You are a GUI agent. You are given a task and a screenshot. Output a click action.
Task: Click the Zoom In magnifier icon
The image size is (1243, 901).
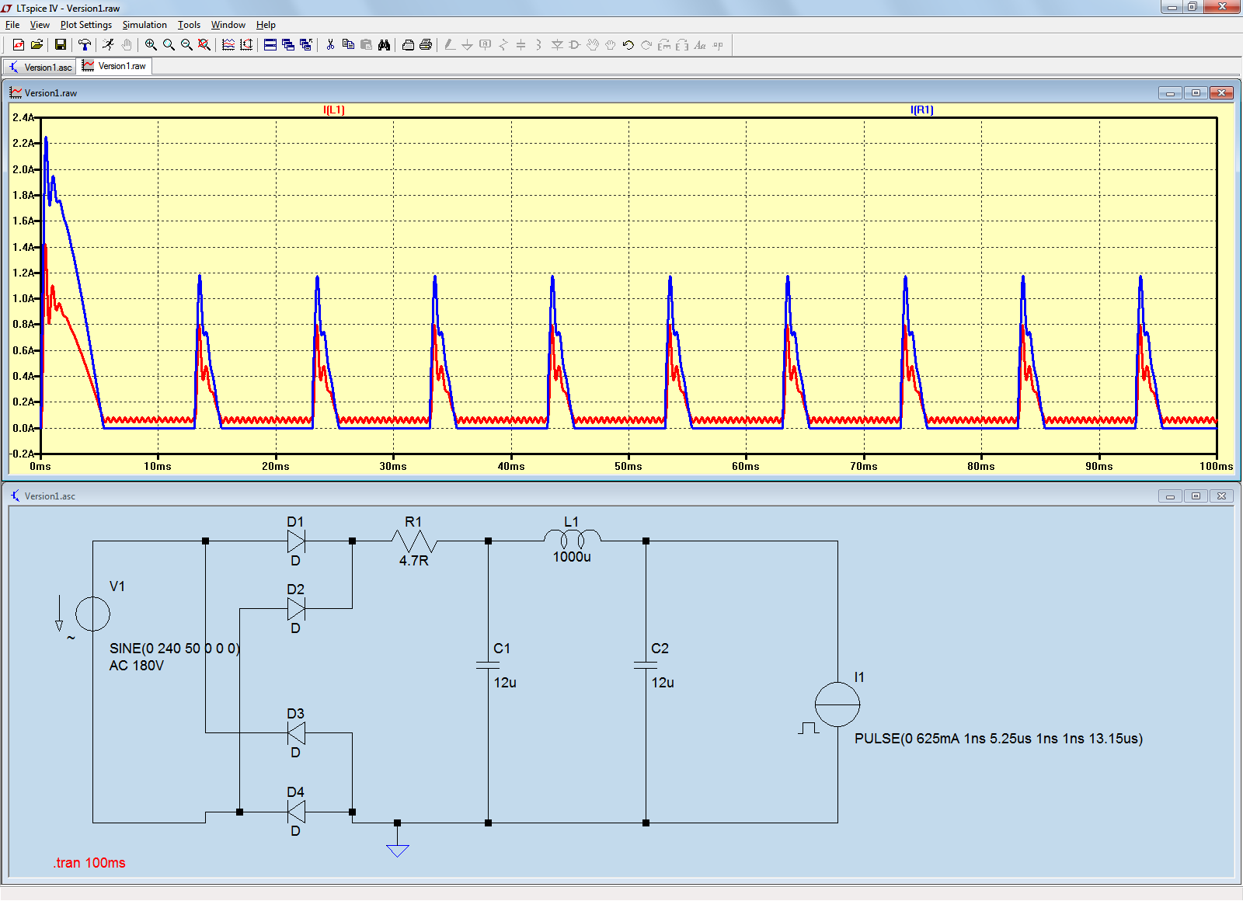tap(151, 45)
